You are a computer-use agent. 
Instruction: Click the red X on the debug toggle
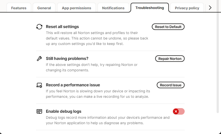tap(176, 111)
